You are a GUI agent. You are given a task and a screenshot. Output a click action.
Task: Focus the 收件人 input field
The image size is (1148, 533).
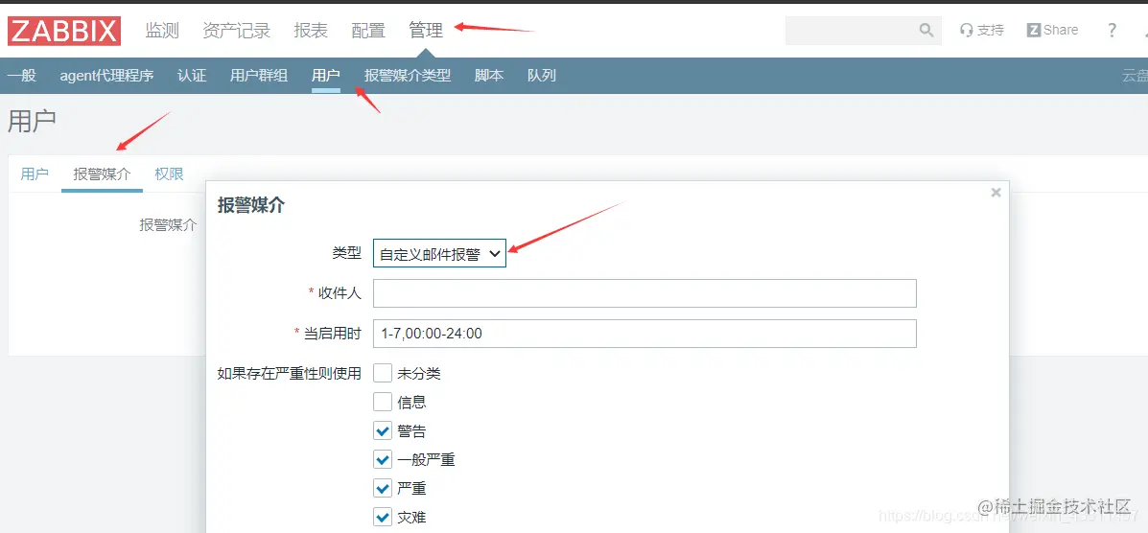pyautogui.click(x=645, y=292)
